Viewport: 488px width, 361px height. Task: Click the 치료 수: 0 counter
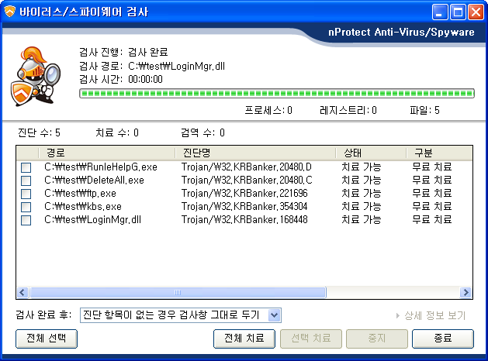pyautogui.click(x=117, y=133)
